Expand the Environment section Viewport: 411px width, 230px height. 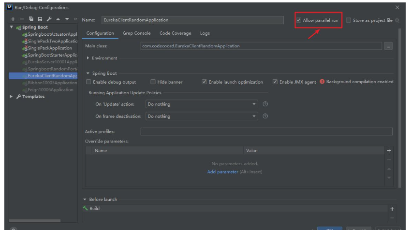click(88, 58)
